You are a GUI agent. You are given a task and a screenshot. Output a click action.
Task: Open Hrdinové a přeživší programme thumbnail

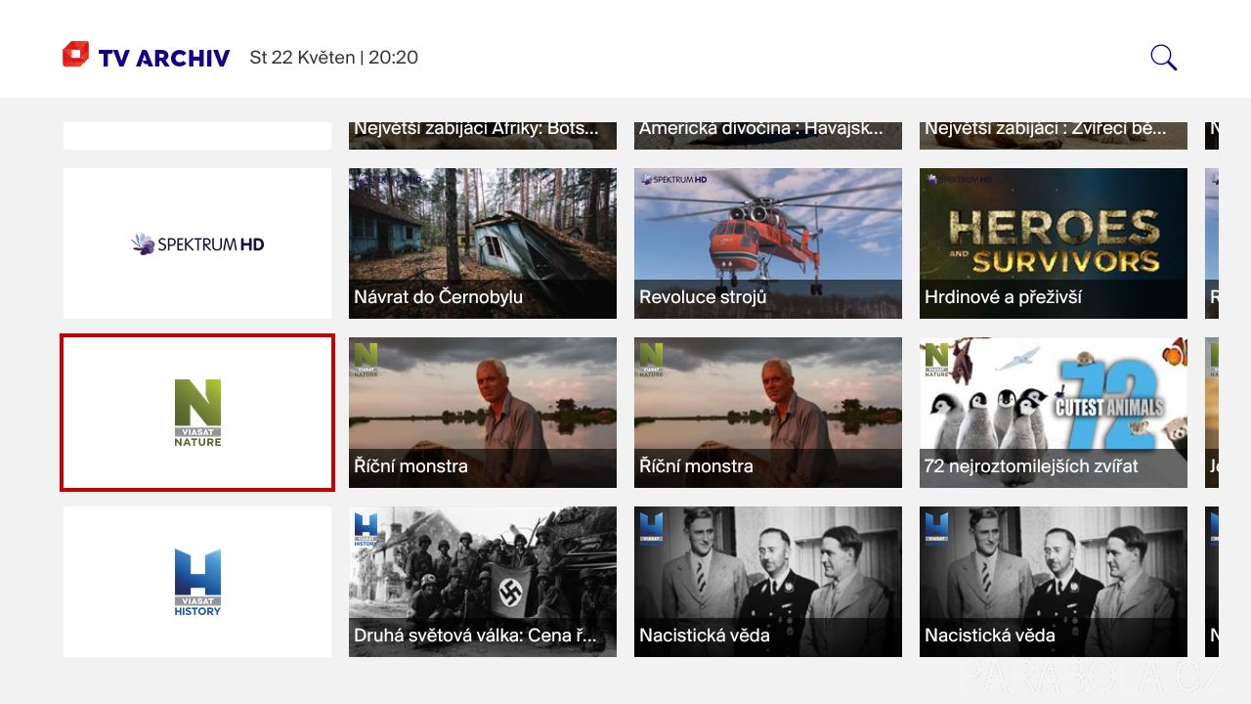[x=1054, y=243]
